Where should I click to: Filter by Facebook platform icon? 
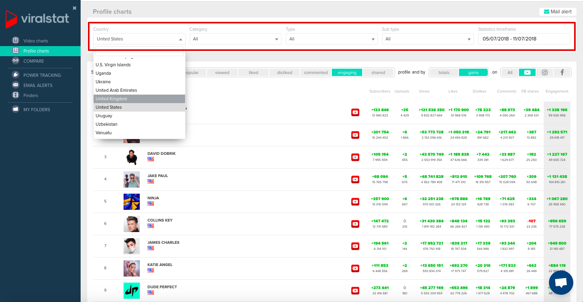[562, 72]
